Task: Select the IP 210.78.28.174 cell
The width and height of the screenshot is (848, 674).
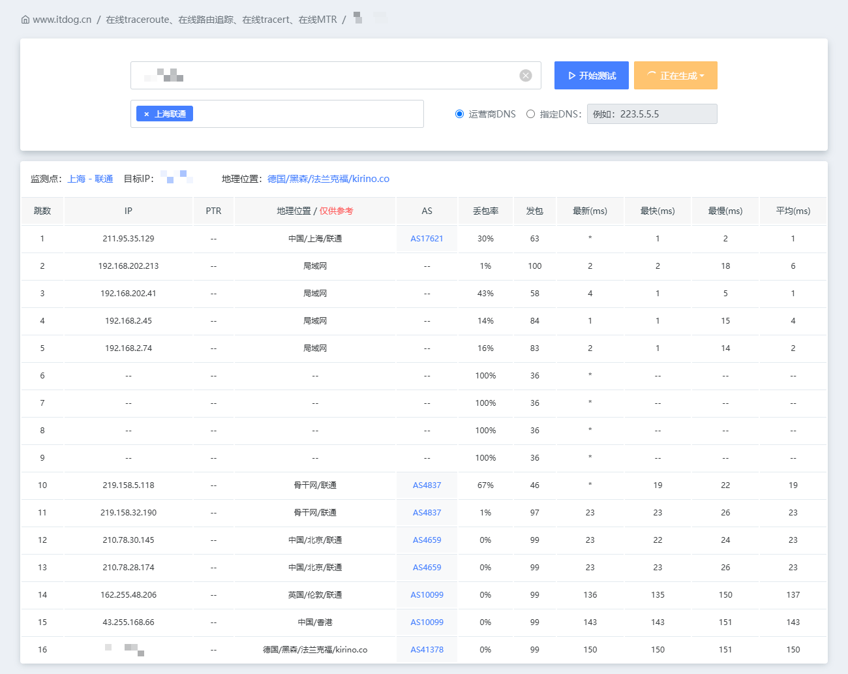Action: click(x=129, y=568)
